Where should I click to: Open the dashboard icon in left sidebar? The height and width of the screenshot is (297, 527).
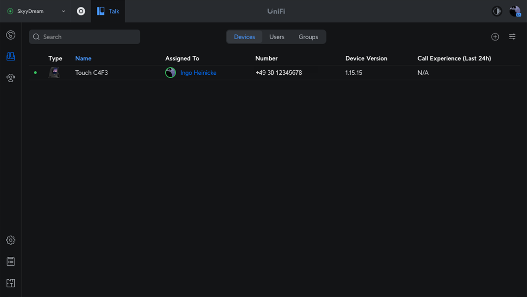coord(10,35)
